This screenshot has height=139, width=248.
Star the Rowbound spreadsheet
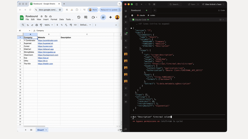42,16
